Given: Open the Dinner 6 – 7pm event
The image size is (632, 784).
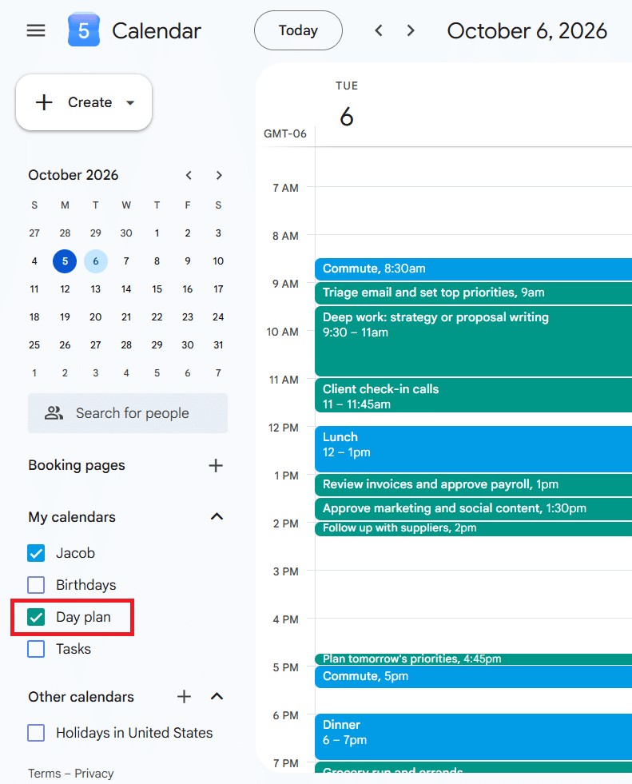Looking at the screenshot, I should pos(473,737).
